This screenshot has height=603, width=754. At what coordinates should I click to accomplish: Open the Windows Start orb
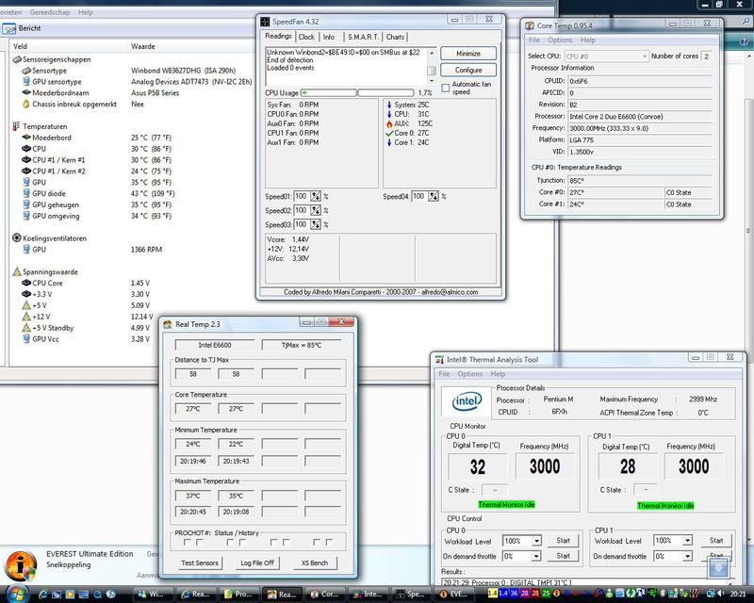click(16, 594)
